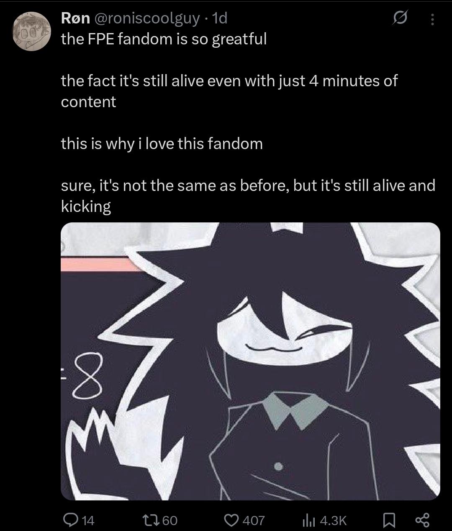Visit the @roniscoolguy handle link
Screen dimensions: 452x531
tap(148, 18)
